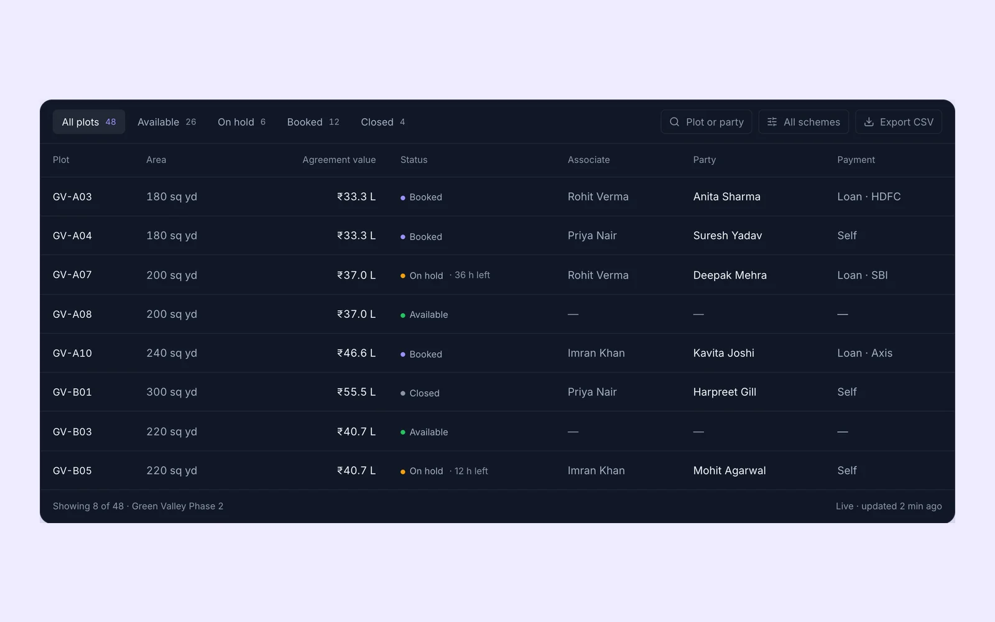Click the orange On hold dot for GV-B05

pyautogui.click(x=403, y=471)
